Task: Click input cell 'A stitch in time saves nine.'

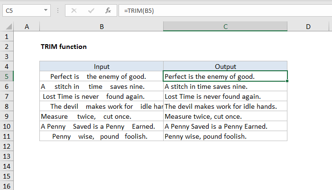Action: click(101, 86)
